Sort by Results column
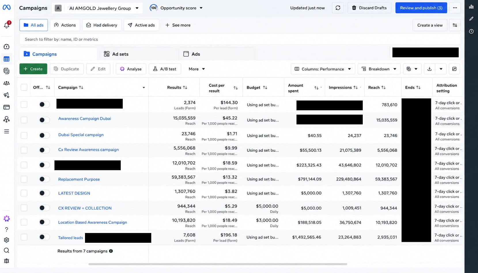The image size is (478, 273). point(185,88)
